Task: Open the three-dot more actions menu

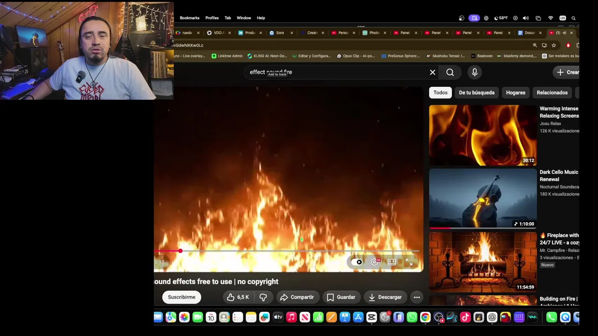Action: pos(417,297)
